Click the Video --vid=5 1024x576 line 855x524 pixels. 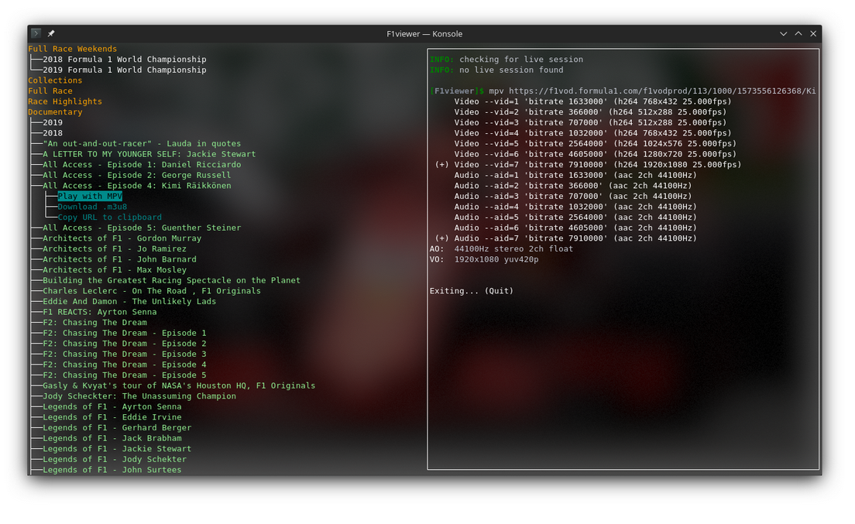[x=596, y=144]
